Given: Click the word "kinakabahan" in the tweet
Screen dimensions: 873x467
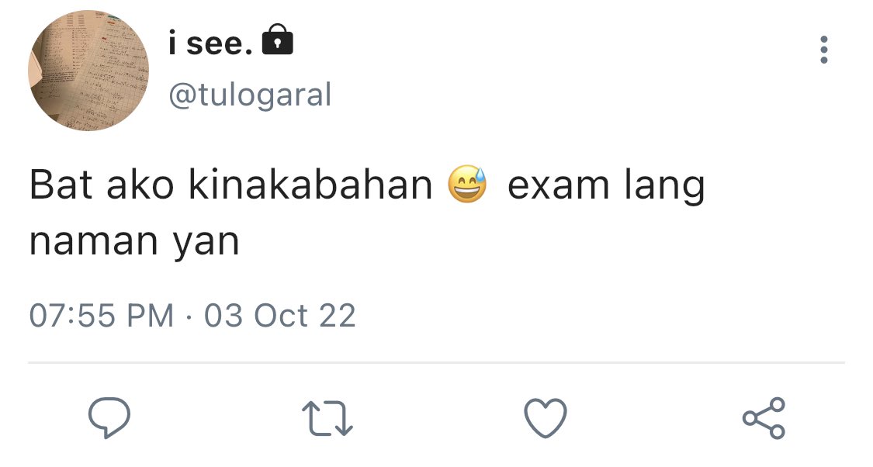Looking at the screenshot, I should [x=310, y=184].
